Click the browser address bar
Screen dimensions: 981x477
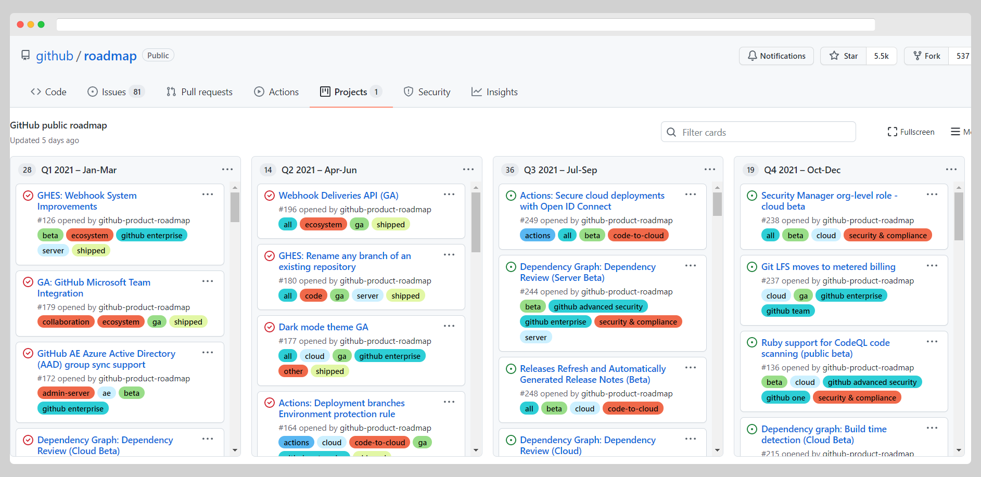(466, 24)
